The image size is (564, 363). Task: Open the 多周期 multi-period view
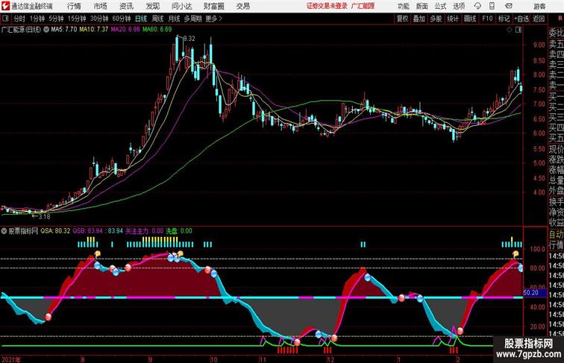pos(192,19)
